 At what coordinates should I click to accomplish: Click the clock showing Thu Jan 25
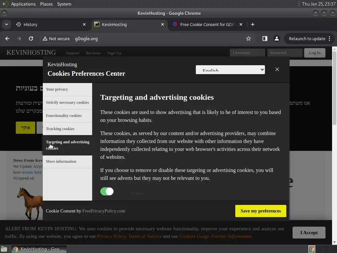click(319, 4)
